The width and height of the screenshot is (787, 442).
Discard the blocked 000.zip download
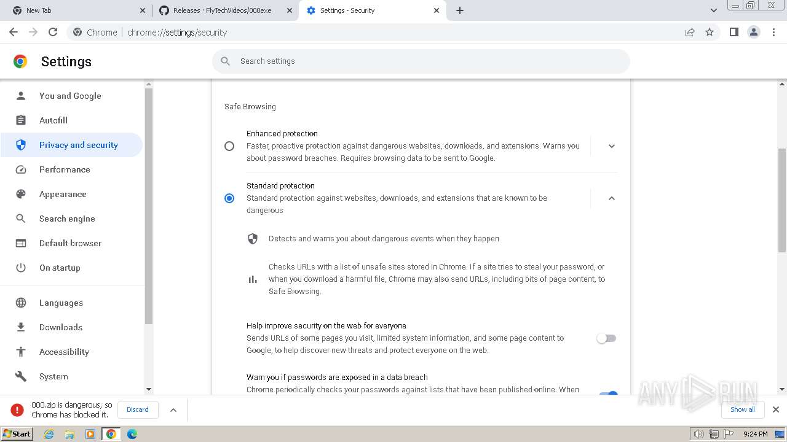(138, 409)
